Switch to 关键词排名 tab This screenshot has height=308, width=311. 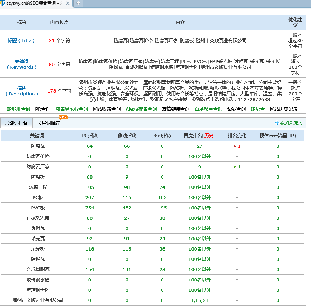16,123
